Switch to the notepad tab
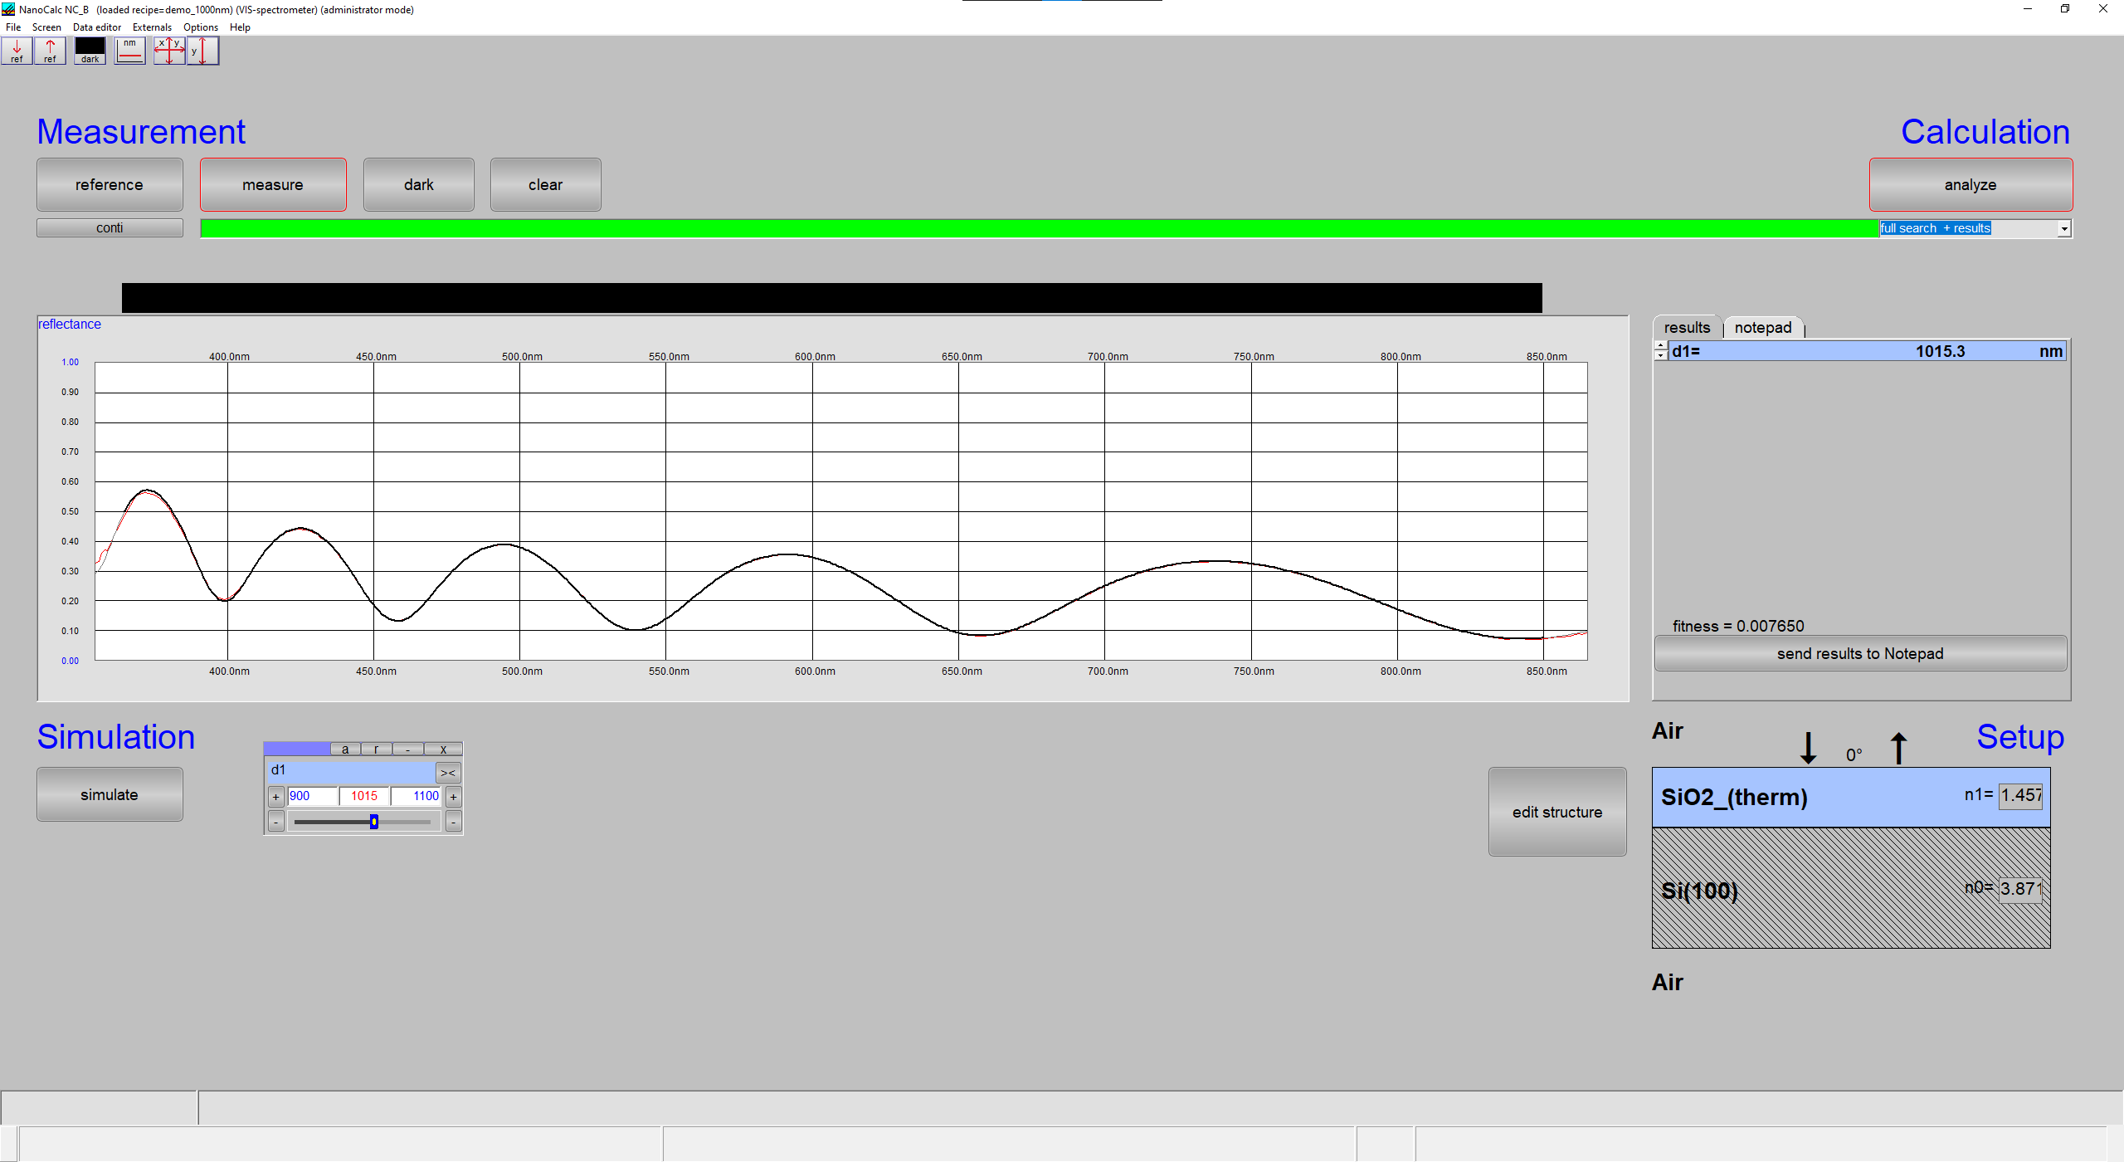Image resolution: width=2124 pixels, height=1162 pixels. [x=1762, y=328]
